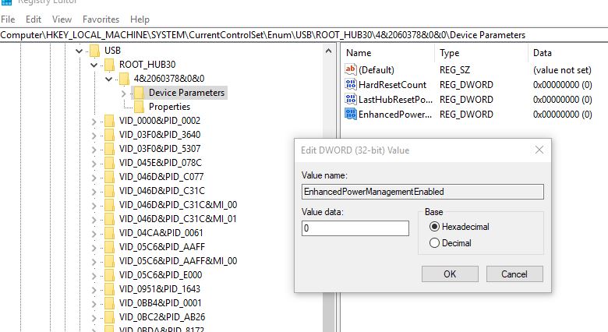Click the VID_05C6&PID_E000 folder icon
Screen dimensions: 608x332
109,274
